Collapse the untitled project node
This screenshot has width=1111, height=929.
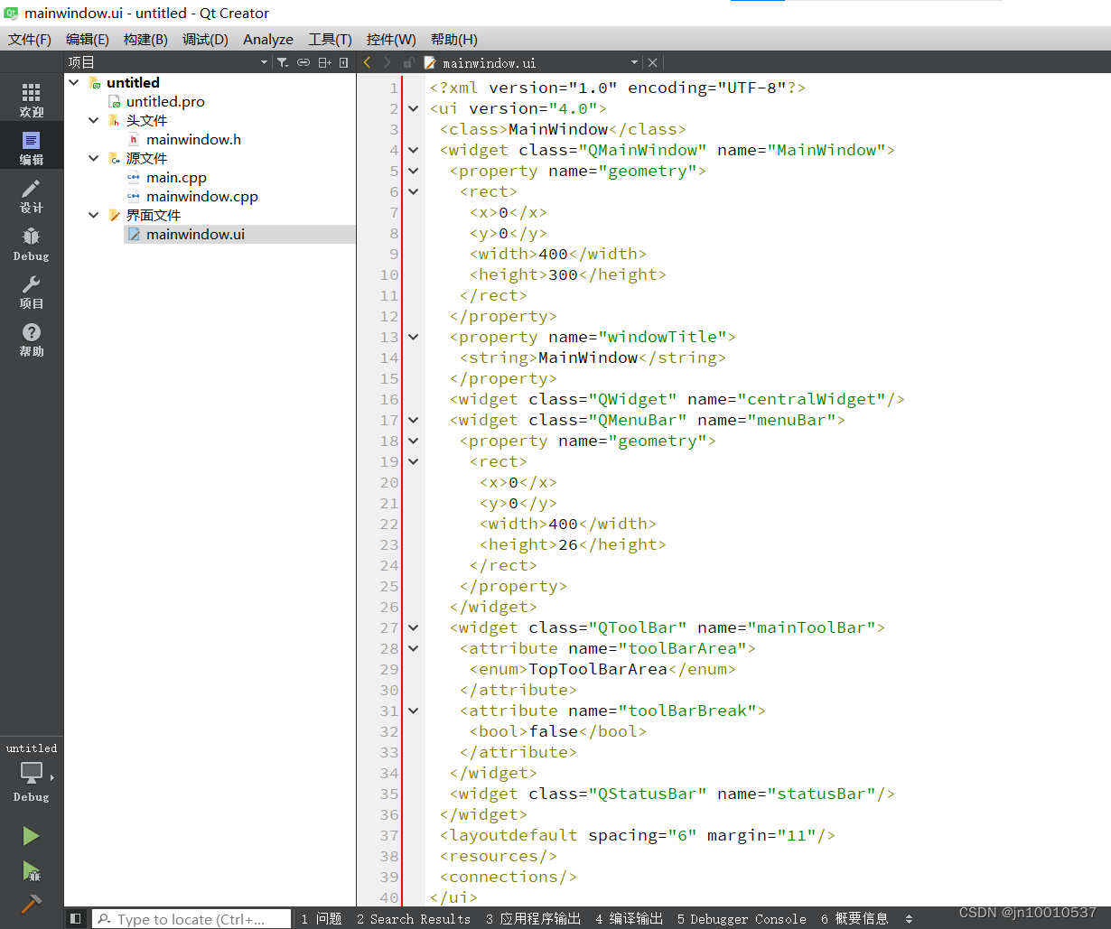[x=74, y=82]
